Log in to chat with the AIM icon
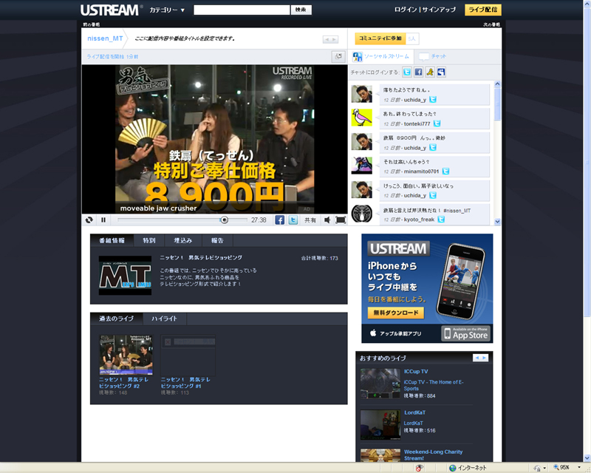This screenshot has height=473, width=591. click(429, 72)
